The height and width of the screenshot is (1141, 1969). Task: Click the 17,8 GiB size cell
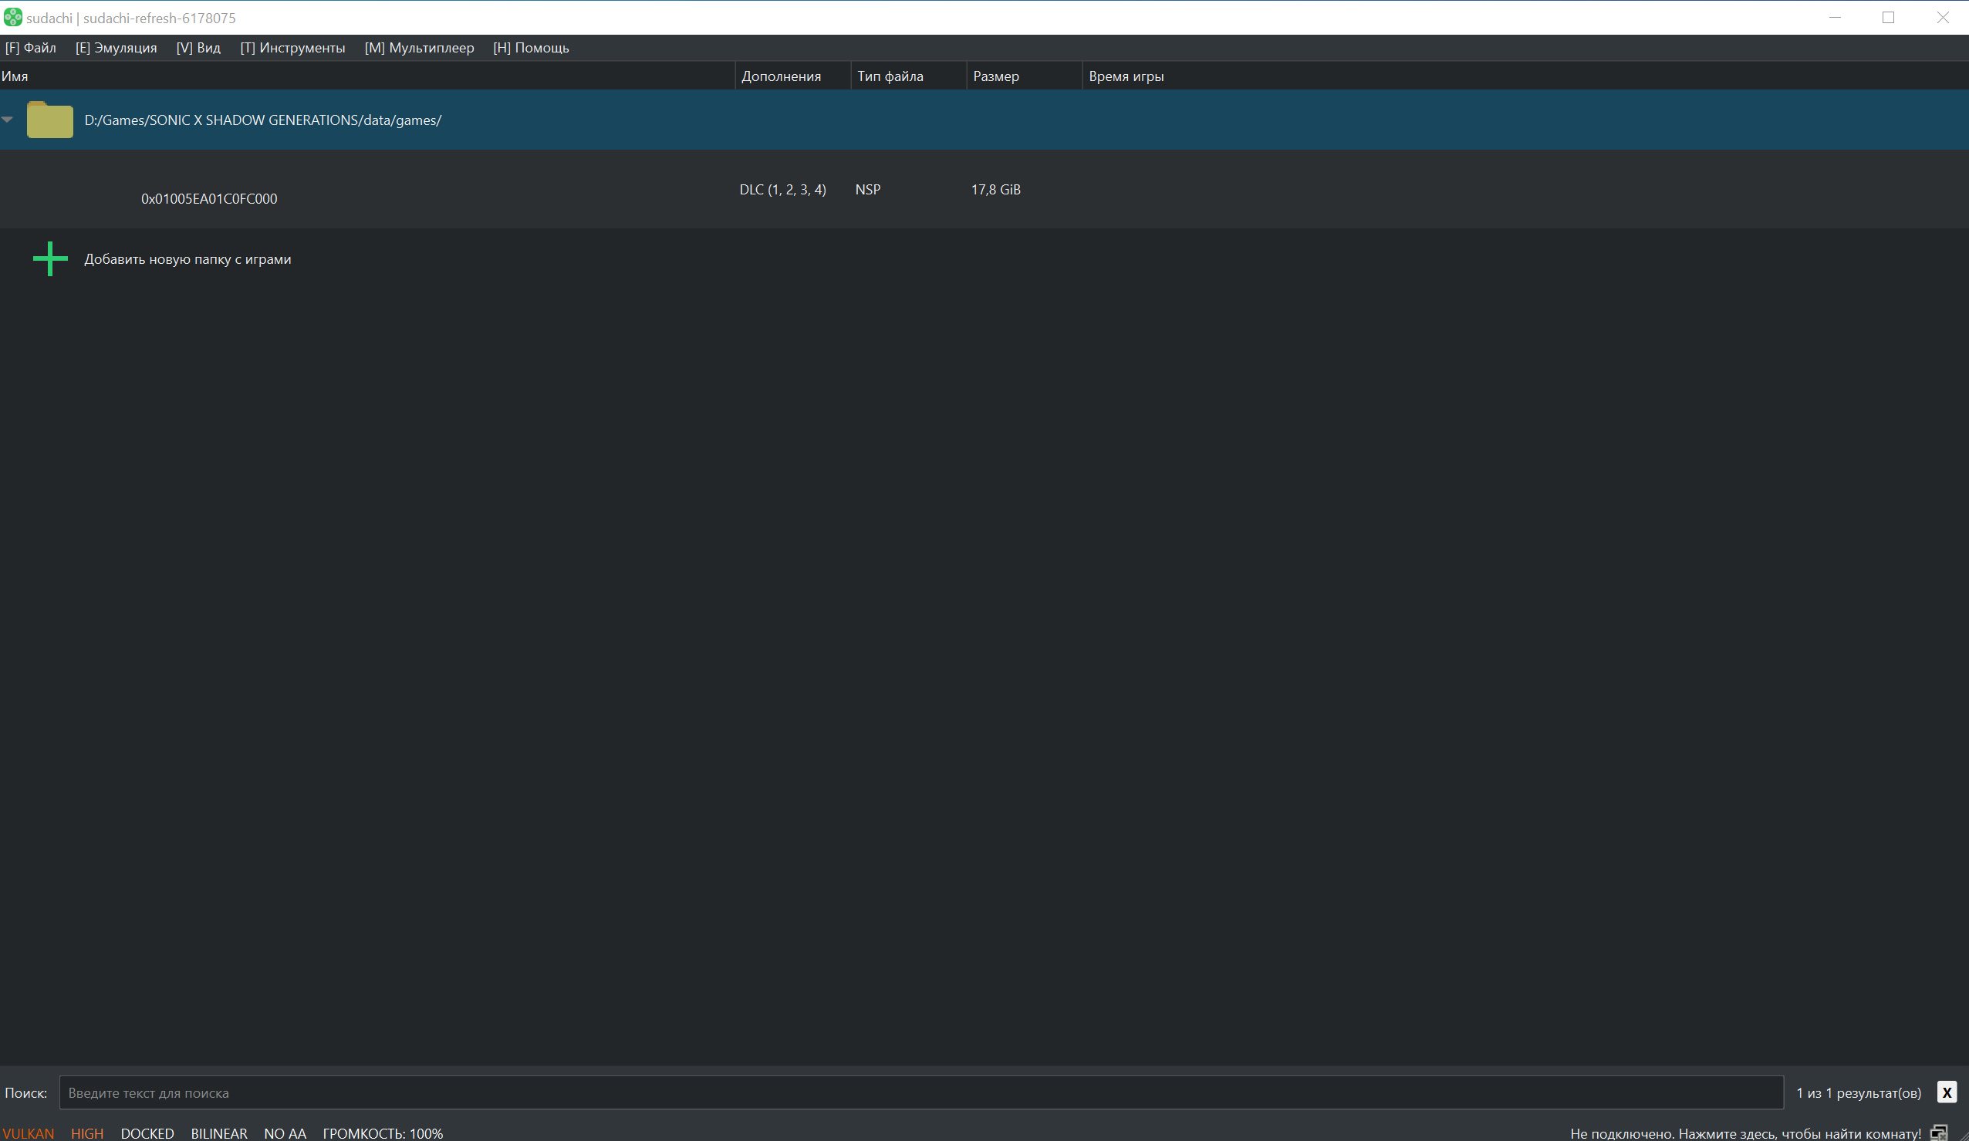[x=995, y=189]
